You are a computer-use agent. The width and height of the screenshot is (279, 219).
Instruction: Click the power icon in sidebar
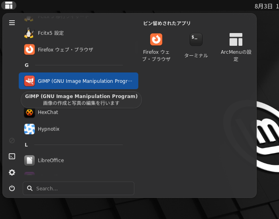point(12,188)
